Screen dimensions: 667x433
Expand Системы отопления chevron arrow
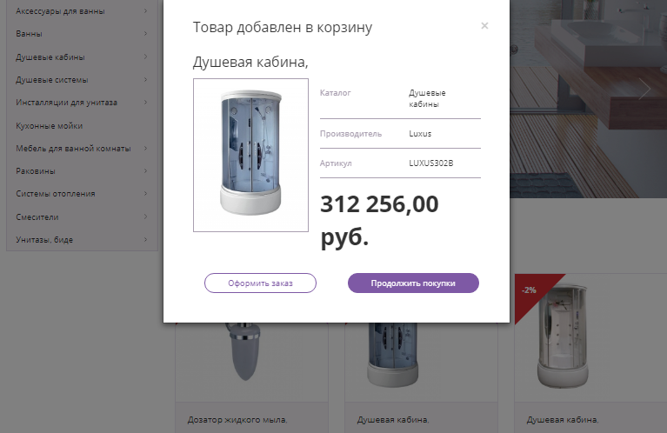point(145,193)
